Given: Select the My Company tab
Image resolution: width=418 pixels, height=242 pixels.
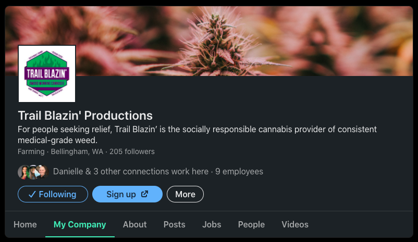Looking at the screenshot, I should click(x=80, y=224).
